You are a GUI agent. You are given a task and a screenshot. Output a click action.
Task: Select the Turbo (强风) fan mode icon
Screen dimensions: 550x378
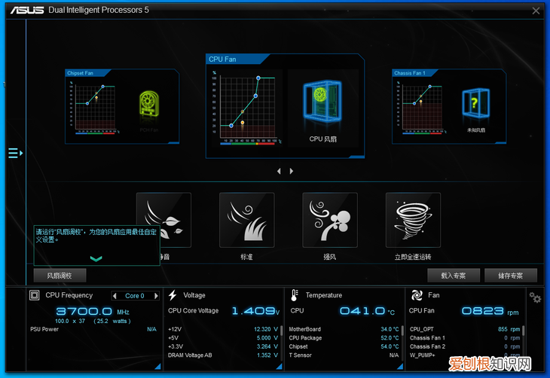tap(329, 219)
